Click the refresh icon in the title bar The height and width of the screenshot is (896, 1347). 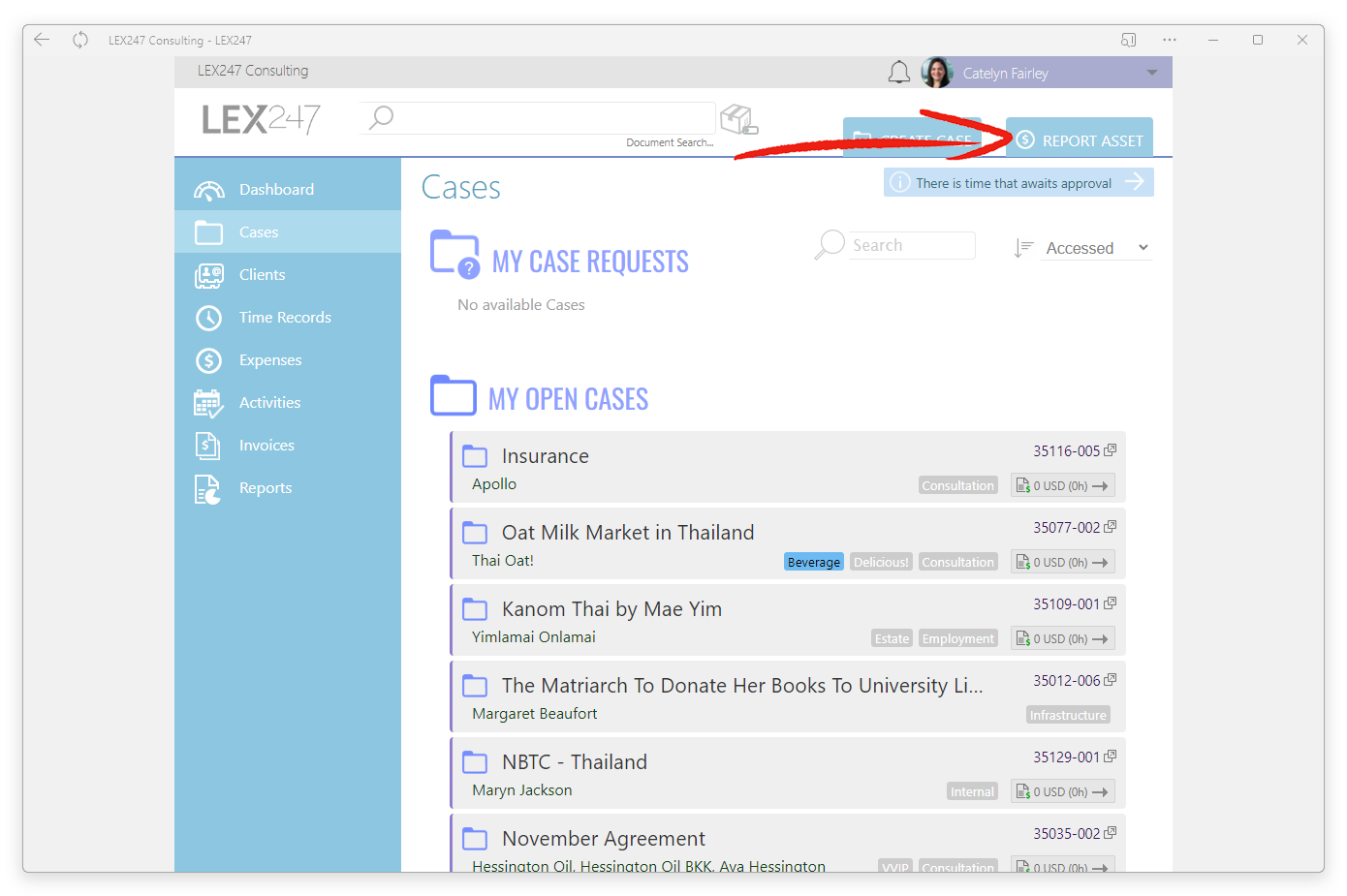tap(80, 40)
